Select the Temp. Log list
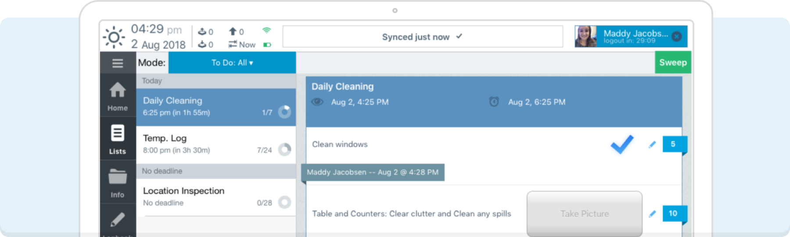 [216, 145]
